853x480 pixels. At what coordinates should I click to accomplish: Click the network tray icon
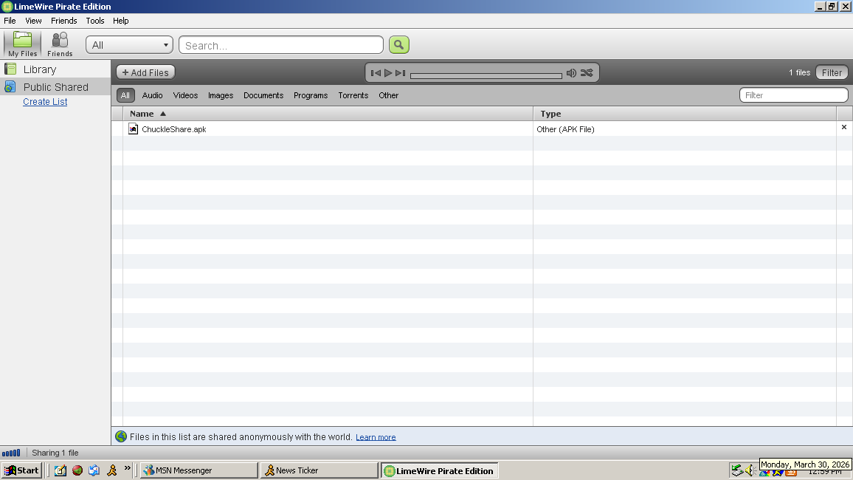coord(736,470)
